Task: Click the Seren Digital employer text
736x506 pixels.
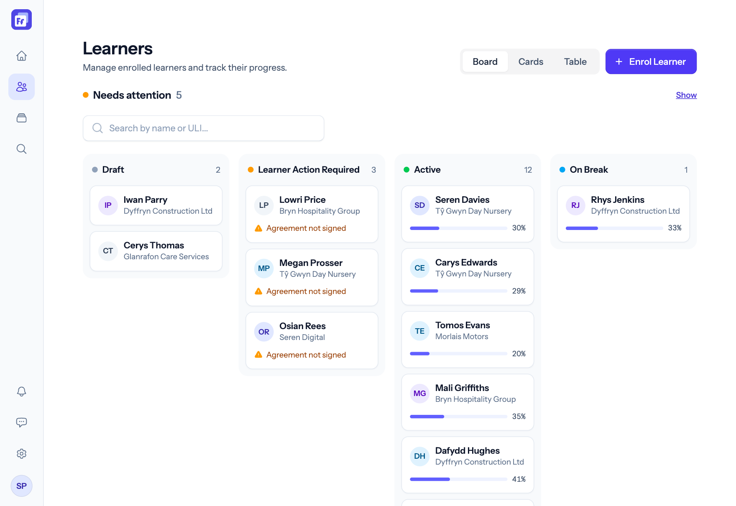Action: click(302, 337)
